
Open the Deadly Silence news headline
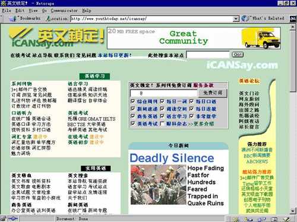pyautogui.click(x=172, y=158)
